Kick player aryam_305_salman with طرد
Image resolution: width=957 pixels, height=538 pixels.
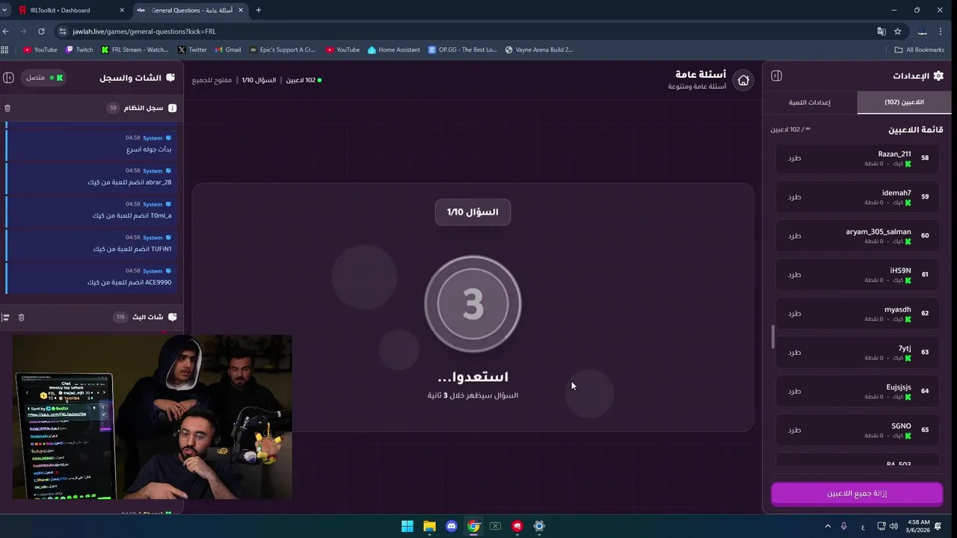794,236
